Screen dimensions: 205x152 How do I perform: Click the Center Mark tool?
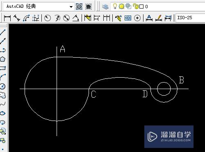137,18
